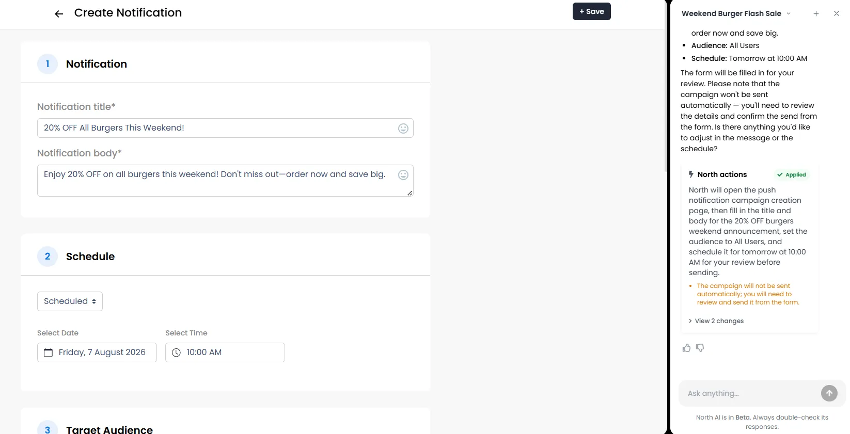Open the calendar icon in Select Date
850x434 pixels.
pos(48,352)
